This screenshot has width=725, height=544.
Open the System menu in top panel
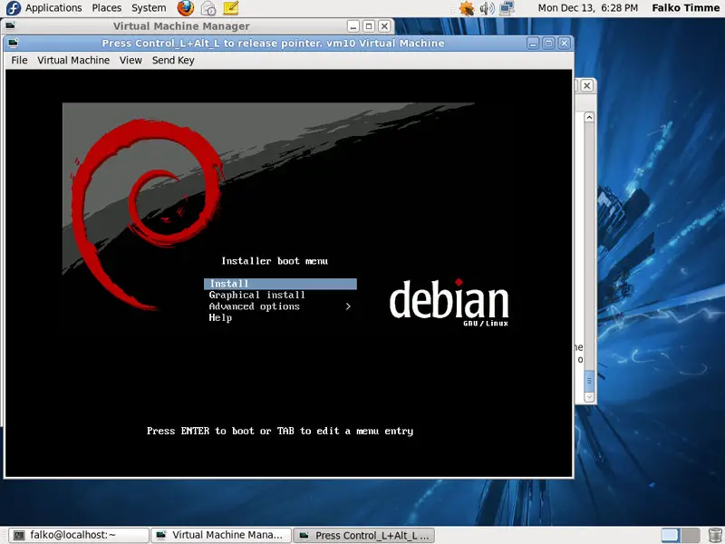point(149,8)
